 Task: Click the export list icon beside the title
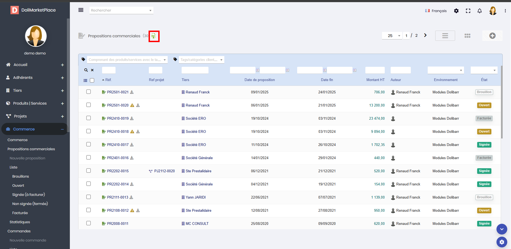pos(153,36)
